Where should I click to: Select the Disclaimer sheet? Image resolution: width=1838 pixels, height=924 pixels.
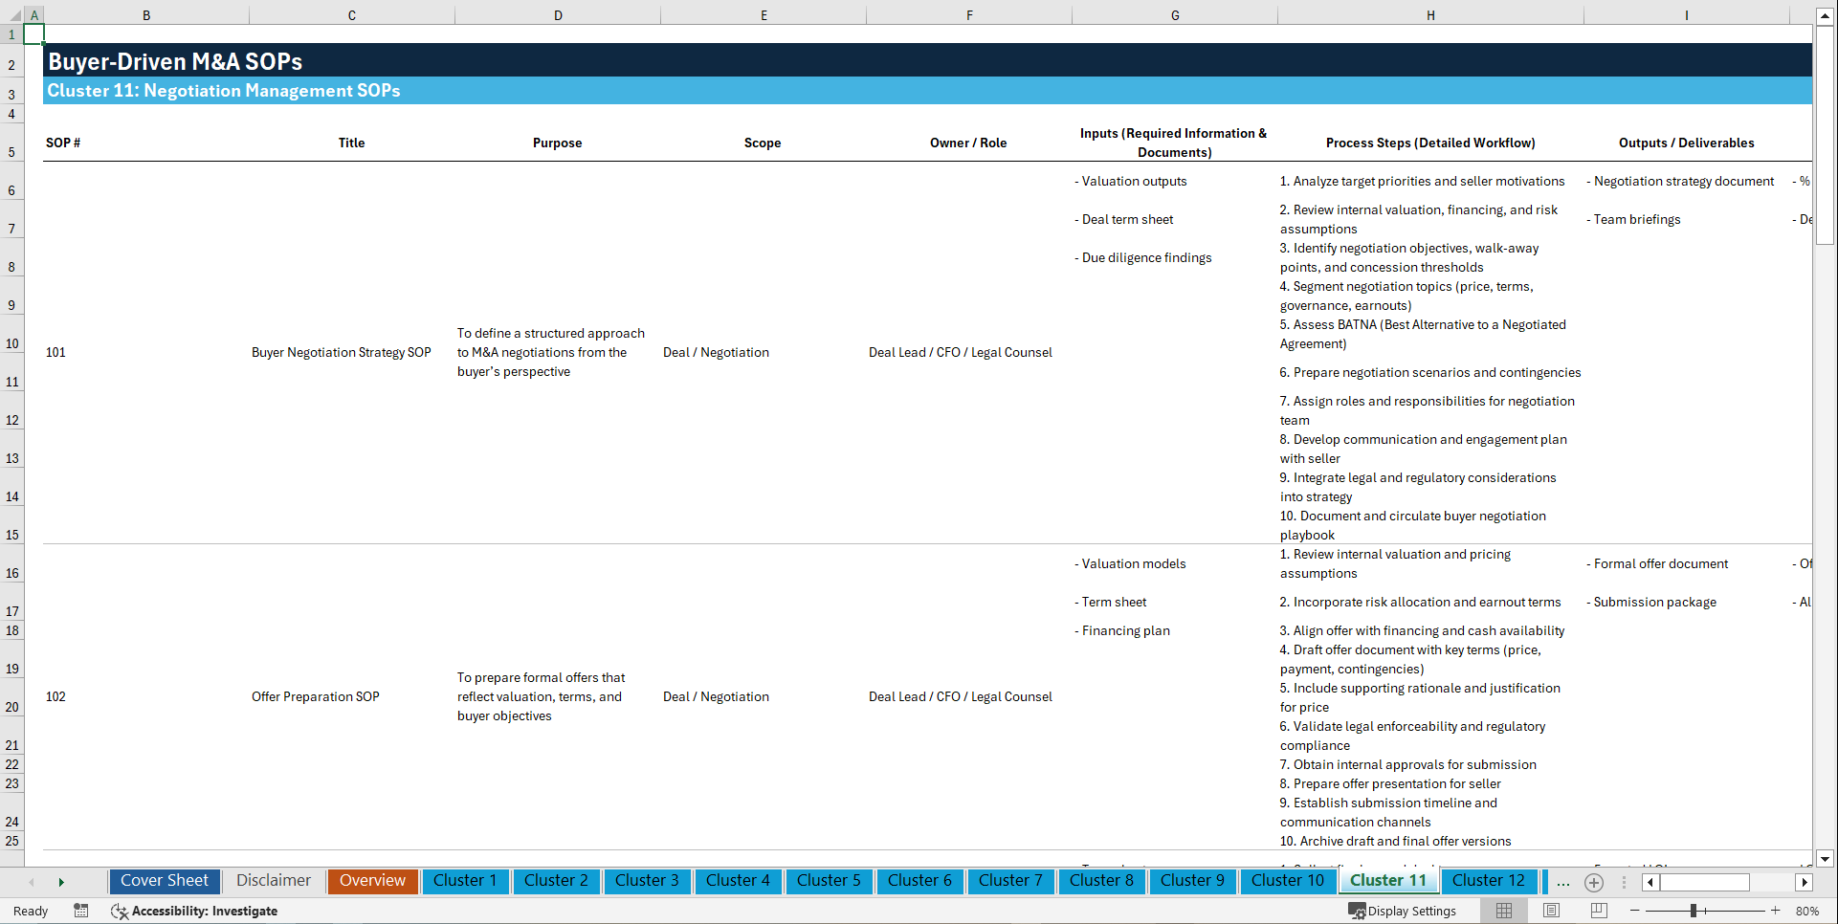coord(273,881)
